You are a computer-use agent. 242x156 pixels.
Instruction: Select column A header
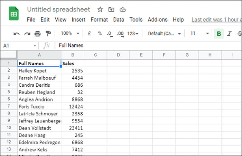point(39,55)
